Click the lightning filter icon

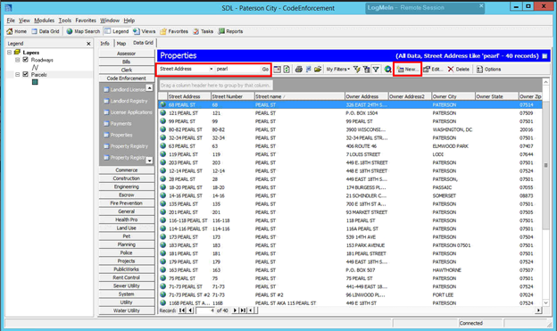[357, 70]
